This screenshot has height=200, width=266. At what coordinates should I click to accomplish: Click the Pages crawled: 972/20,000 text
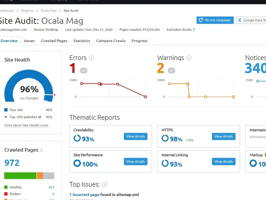point(140,30)
